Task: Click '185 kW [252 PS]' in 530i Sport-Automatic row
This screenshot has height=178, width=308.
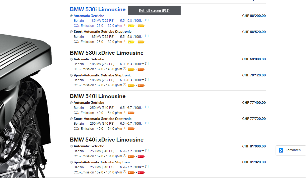Action: pyautogui.click(x=102, y=37)
